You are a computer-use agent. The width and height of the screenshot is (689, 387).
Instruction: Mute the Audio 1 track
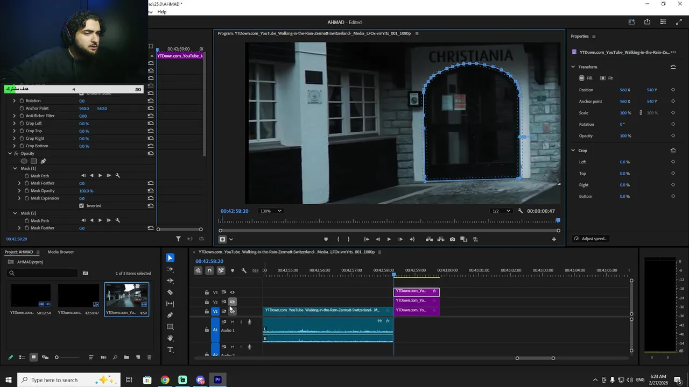pos(233,322)
